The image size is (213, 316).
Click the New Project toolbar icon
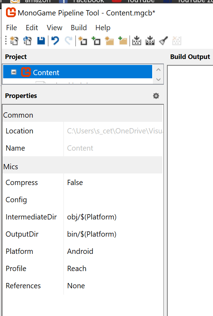click(x=14, y=41)
